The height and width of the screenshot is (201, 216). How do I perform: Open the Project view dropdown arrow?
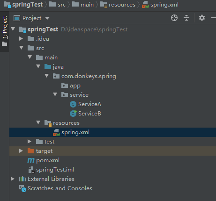click(47, 18)
